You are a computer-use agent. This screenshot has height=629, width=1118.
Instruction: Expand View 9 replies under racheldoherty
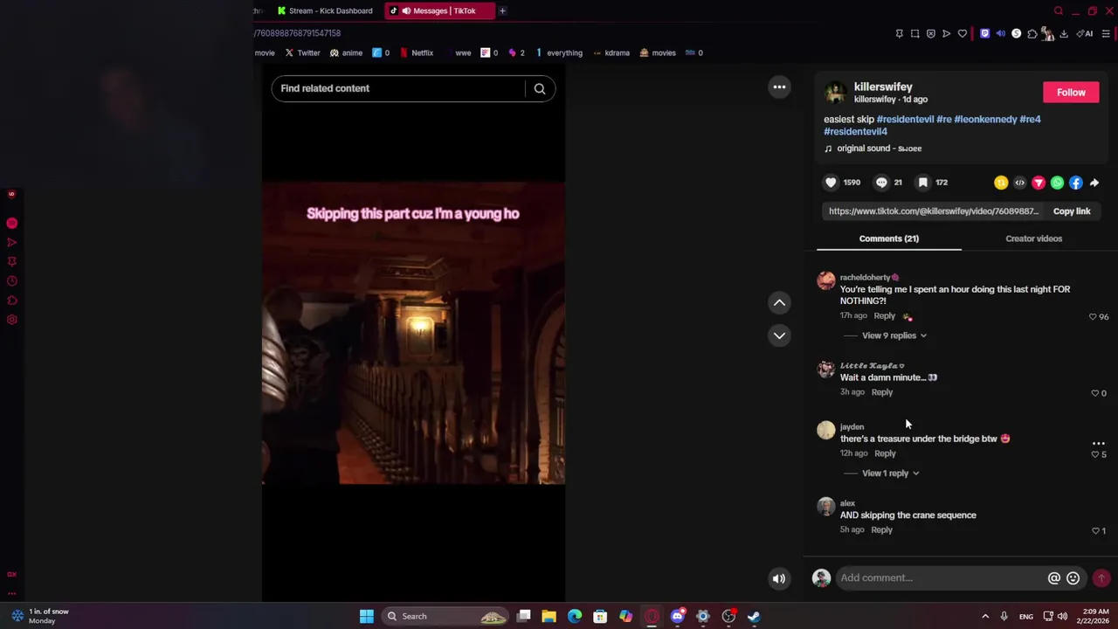pos(894,335)
